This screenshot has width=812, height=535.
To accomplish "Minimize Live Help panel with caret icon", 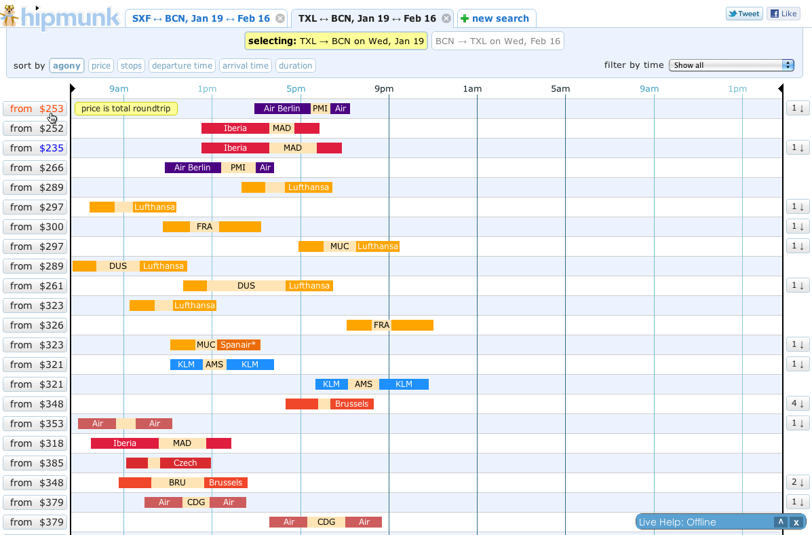I will point(781,522).
